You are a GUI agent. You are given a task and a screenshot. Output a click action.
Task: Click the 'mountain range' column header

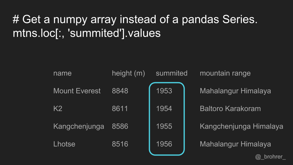[x=225, y=73]
